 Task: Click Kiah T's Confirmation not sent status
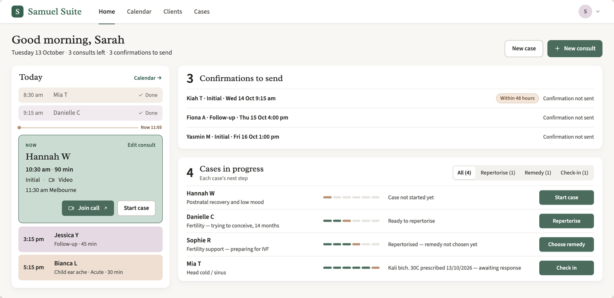[568, 99]
